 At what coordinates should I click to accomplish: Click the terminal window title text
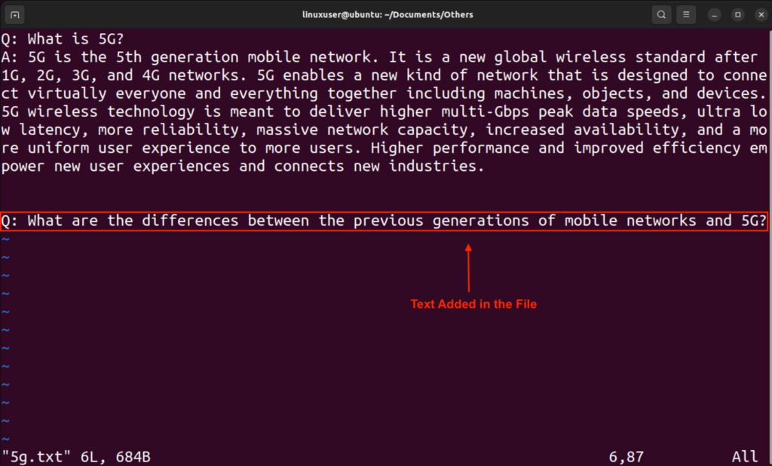click(x=387, y=14)
